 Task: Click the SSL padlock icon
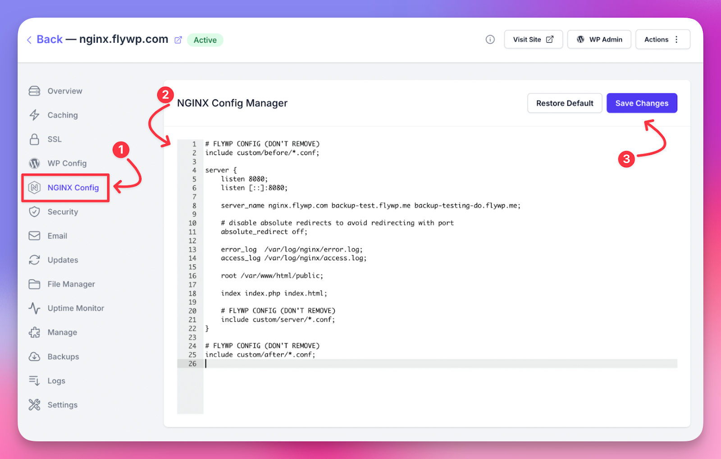tap(34, 139)
